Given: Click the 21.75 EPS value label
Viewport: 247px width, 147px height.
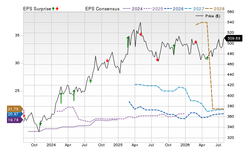Looking at the screenshot, I should [x=15, y=109].
